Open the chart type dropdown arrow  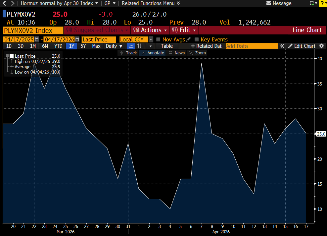pos(150,46)
